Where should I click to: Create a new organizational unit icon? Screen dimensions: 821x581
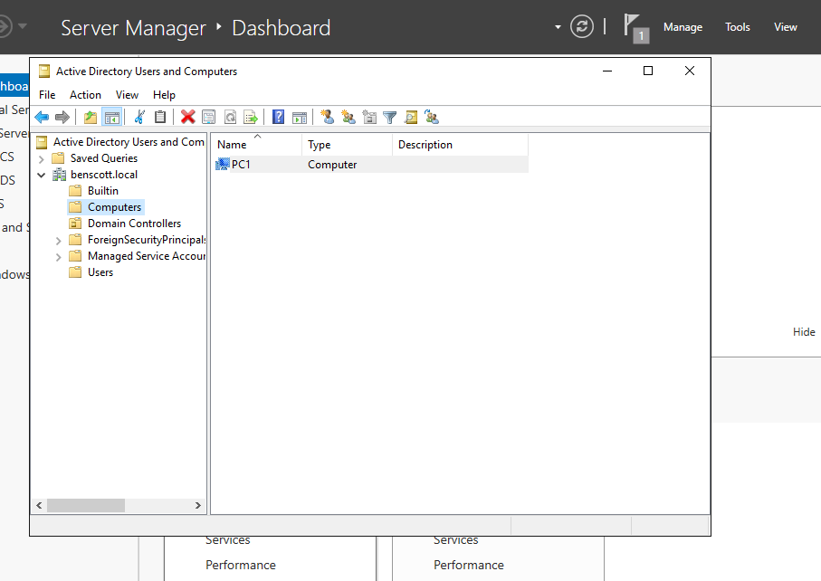(x=369, y=118)
